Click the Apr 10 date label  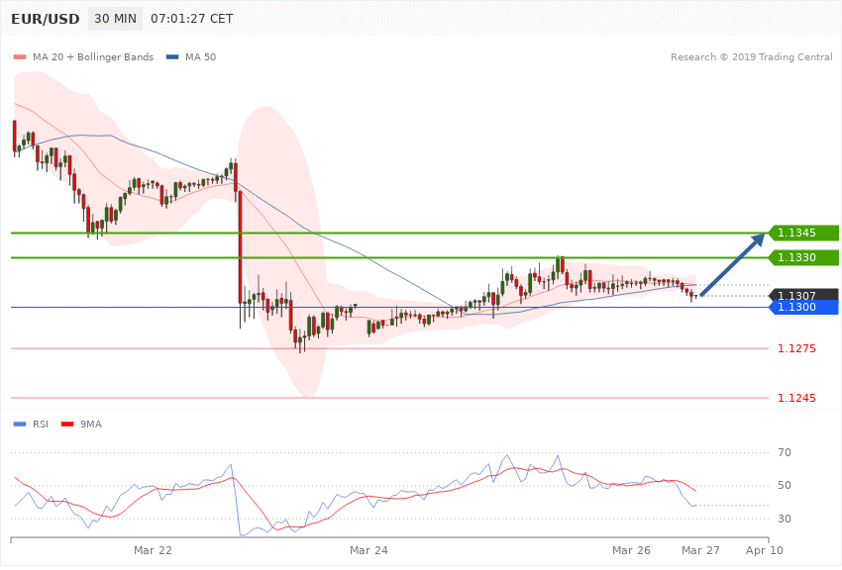coord(765,550)
